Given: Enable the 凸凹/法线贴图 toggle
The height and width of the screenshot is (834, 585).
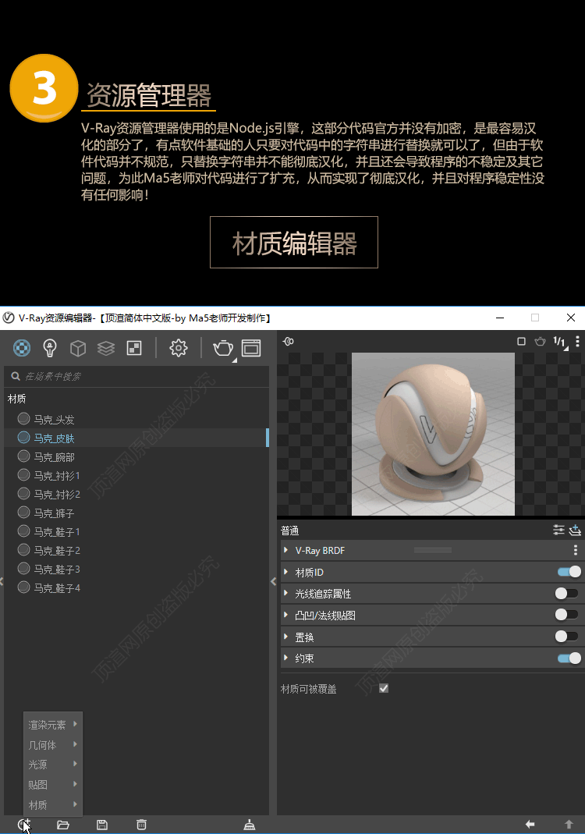Looking at the screenshot, I should click(566, 615).
